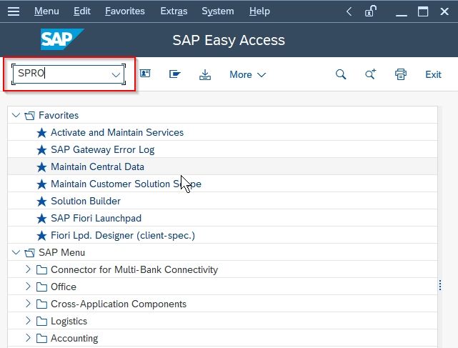Expand the Cross-Application Components folder
458x348 pixels.
(28, 304)
